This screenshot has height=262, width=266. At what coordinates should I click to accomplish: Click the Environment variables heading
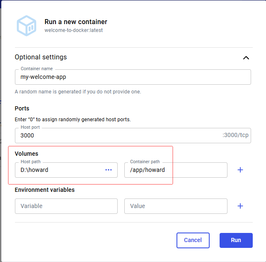[45, 190]
